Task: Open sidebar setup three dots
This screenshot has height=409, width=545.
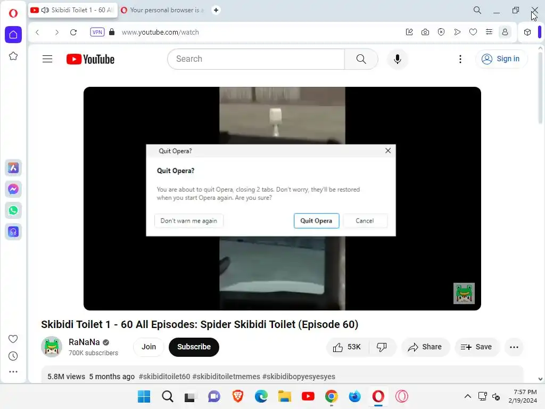Action: point(13,372)
